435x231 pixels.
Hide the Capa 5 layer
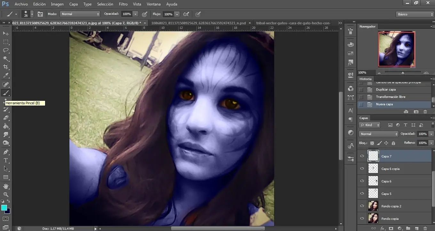(x=362, y=194)
